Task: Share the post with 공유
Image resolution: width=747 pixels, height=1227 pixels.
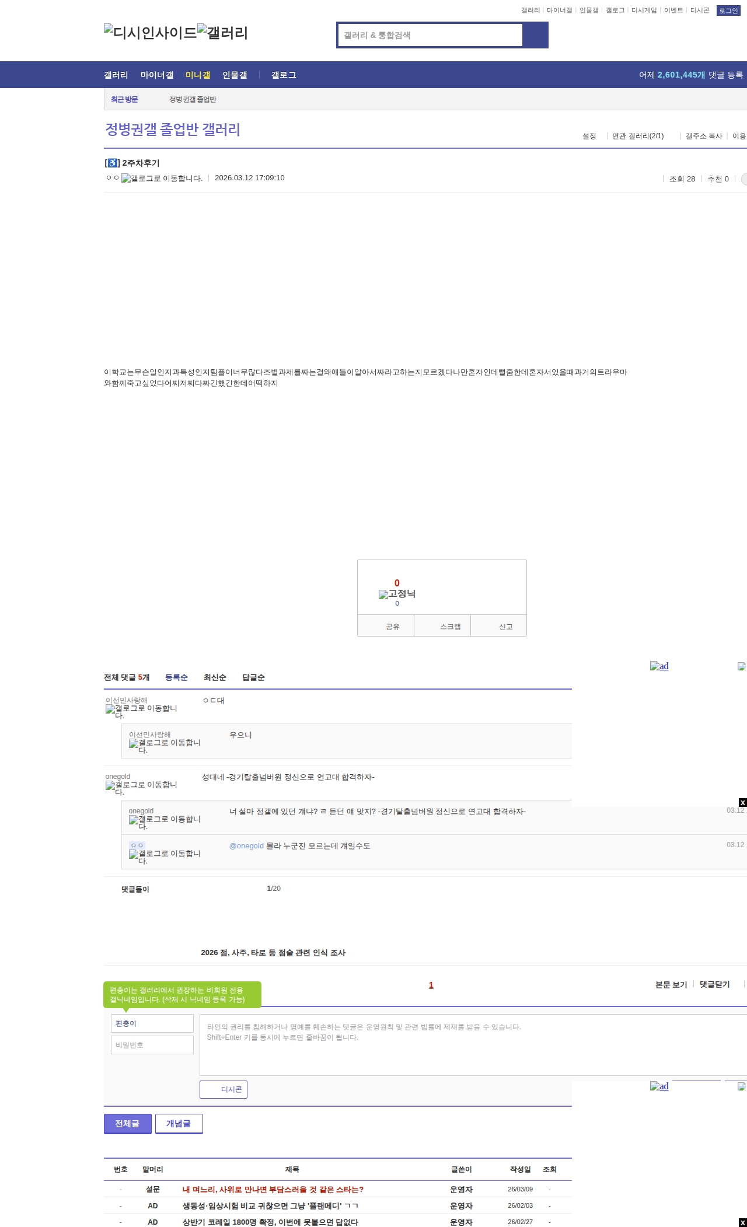Action: pyautogui.click(x=386, y=626)
